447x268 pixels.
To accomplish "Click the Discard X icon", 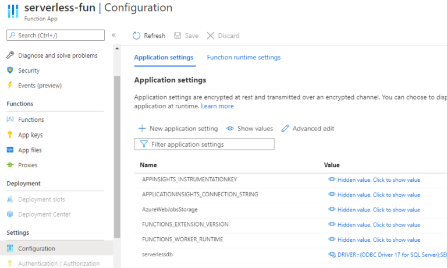I will point(211,36).
